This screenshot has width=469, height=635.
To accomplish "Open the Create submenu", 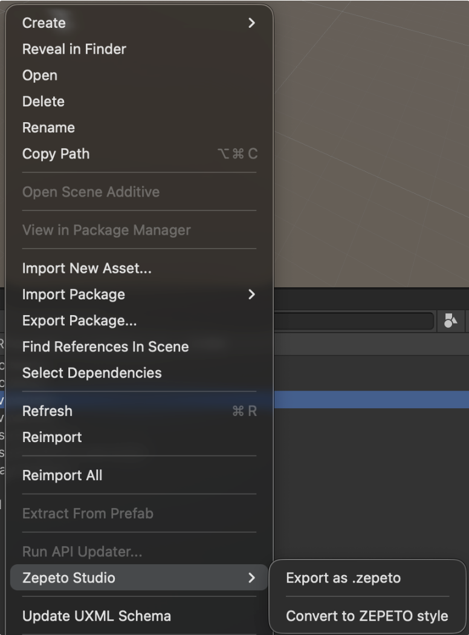I will click(139, 23).
